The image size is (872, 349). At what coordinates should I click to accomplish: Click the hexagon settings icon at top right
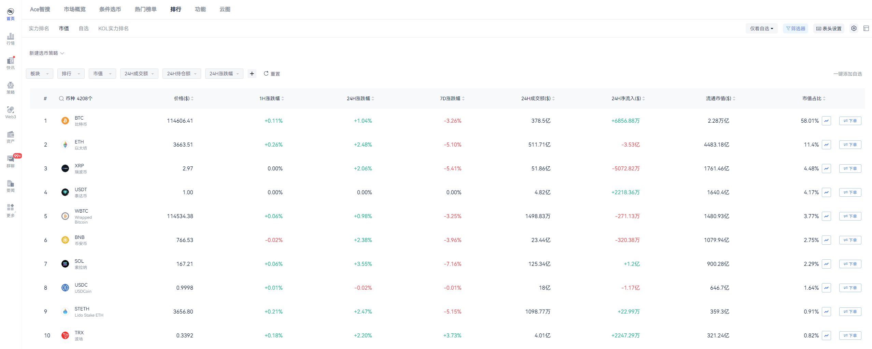[x=854, y=29]
